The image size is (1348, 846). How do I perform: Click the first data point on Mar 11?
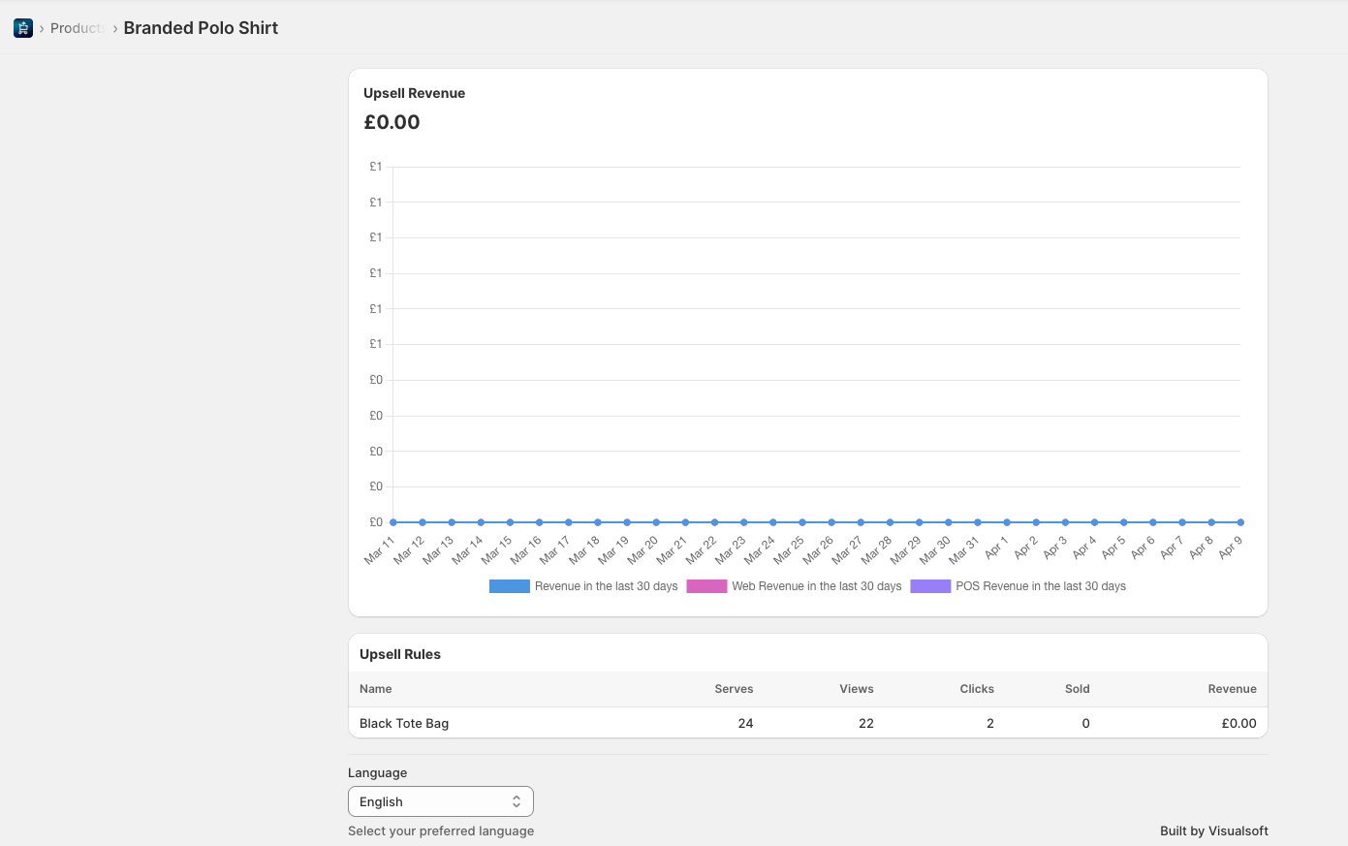[x=392, y=521]
